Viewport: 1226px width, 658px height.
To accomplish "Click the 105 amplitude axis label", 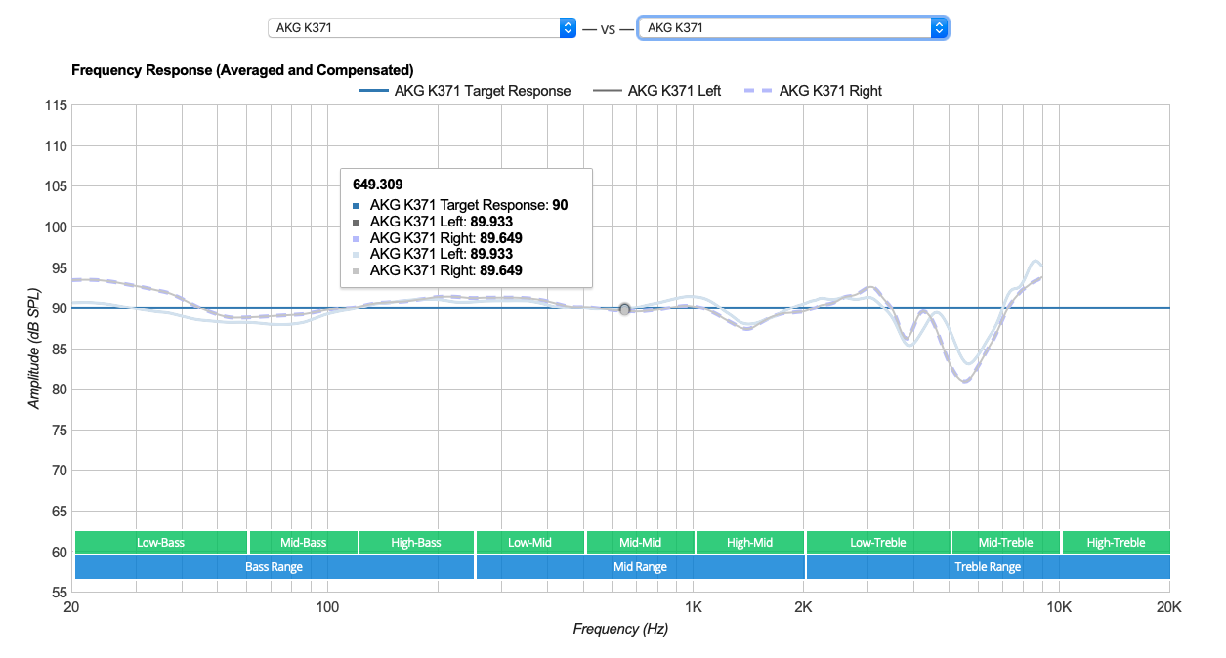I will (x=55, y=186).
